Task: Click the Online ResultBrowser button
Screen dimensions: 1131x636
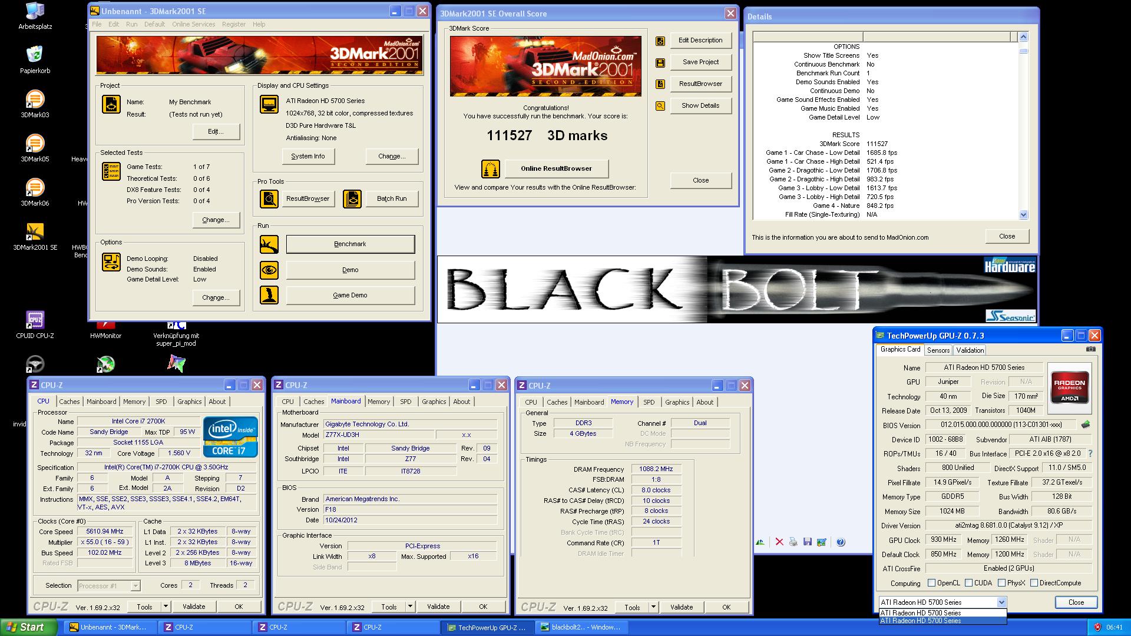Action: coord(556,169)
